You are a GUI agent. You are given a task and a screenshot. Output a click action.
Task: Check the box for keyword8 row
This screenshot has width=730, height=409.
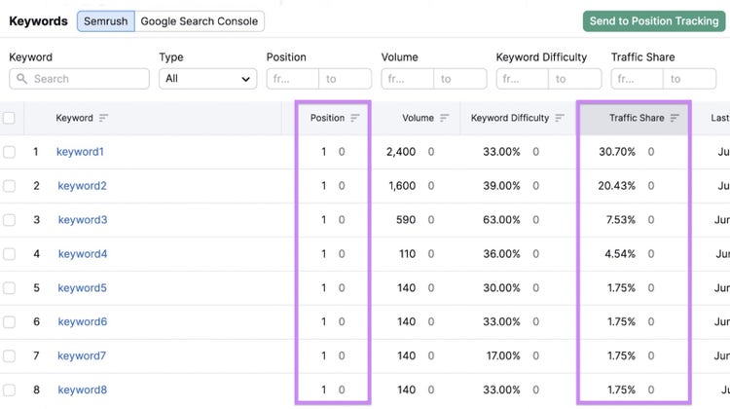point(9,390)
